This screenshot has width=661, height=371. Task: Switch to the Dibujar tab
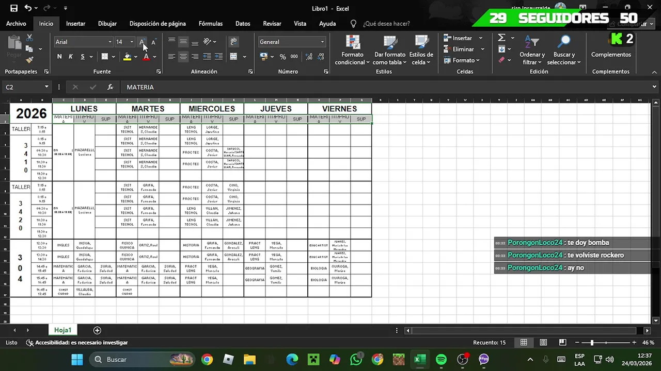pos(107,24)
